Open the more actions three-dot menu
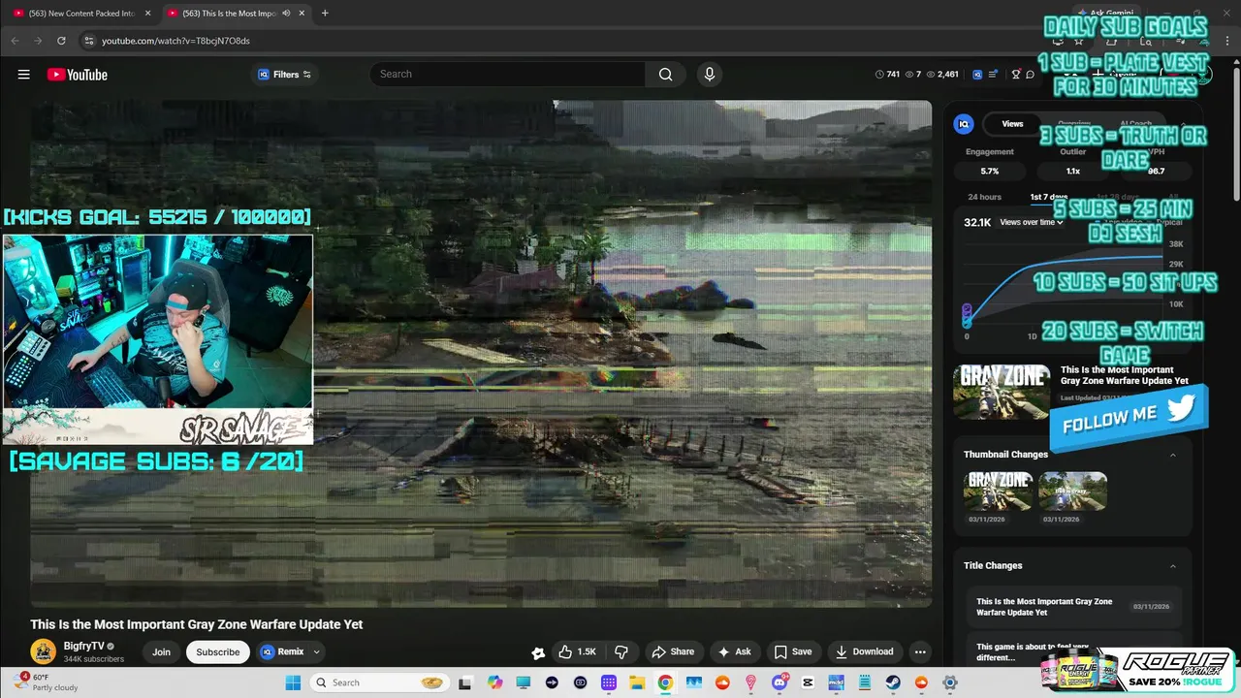This screenshot has width=1241, height=698. (920, 651)
